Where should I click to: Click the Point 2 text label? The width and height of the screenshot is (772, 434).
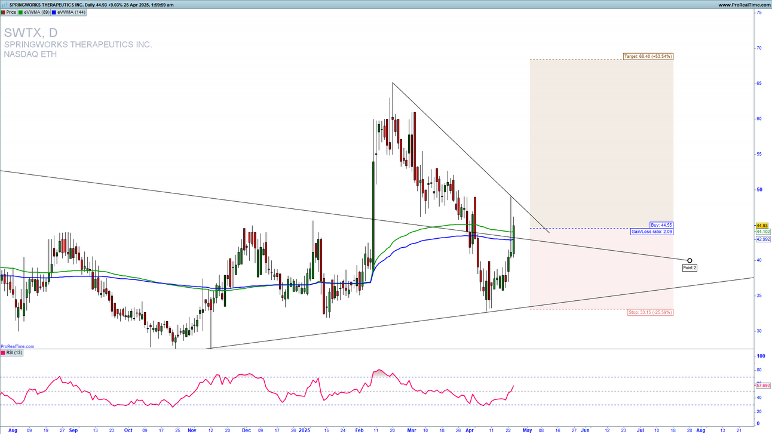690,268
